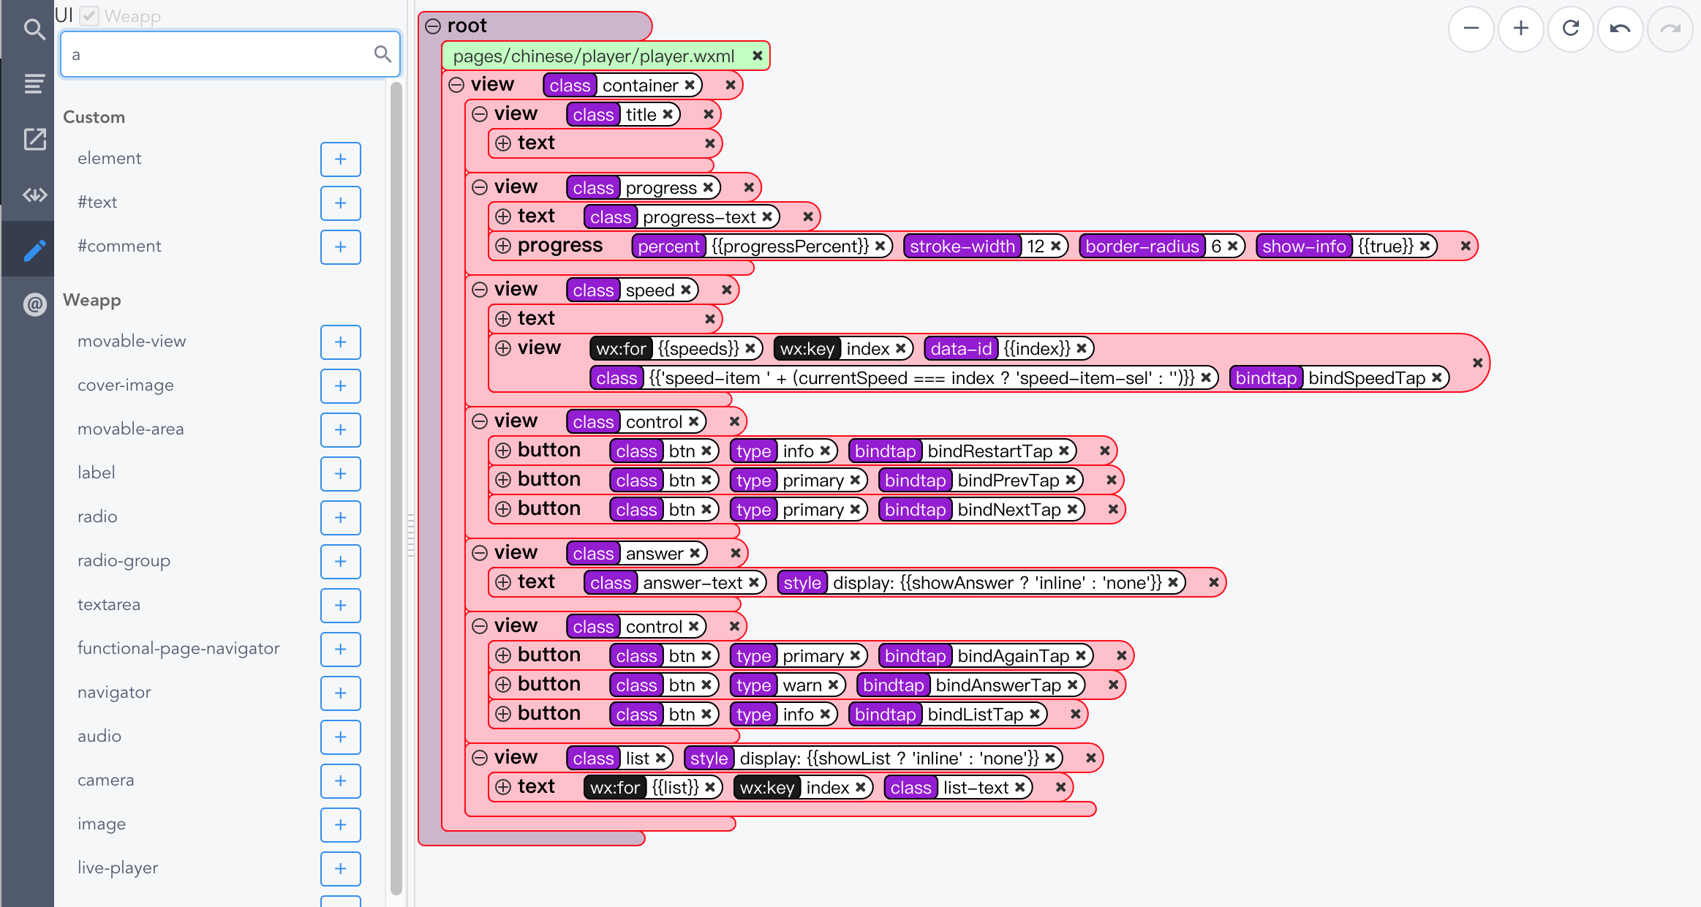
Task: Add a movable-view element
Action: tap(340, 342)
